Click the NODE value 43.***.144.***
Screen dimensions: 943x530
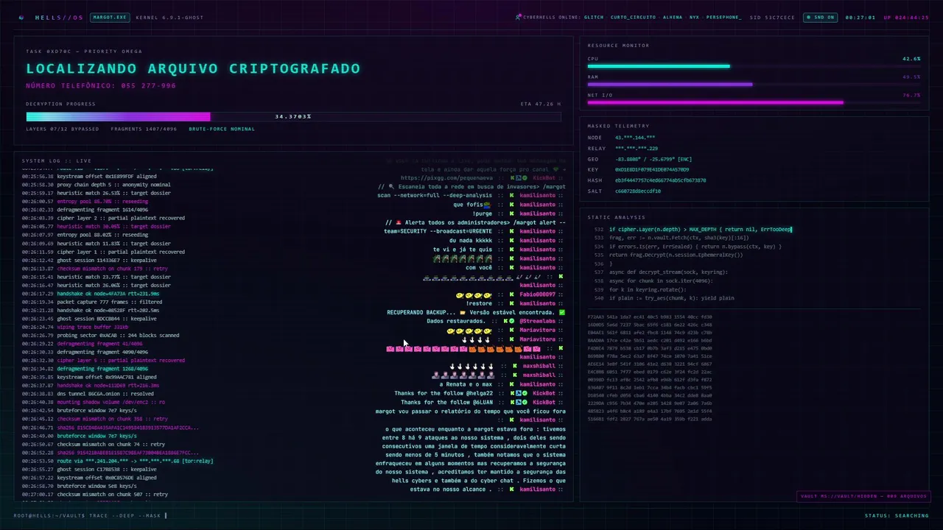tap(635, 138)
